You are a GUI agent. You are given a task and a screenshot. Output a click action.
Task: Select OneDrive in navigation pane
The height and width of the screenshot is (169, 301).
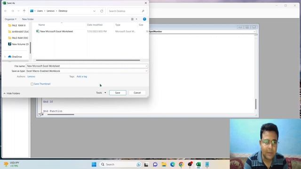15,57
